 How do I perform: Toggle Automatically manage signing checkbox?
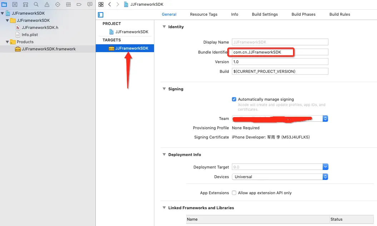tap(234, 99)
